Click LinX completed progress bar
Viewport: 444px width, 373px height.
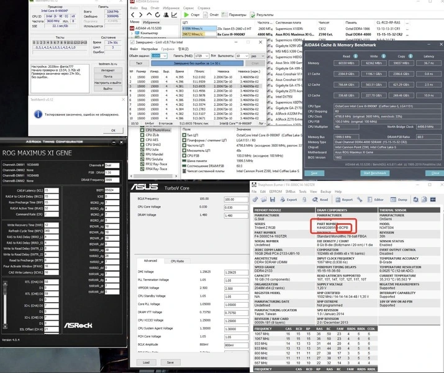tap(197, 63)
